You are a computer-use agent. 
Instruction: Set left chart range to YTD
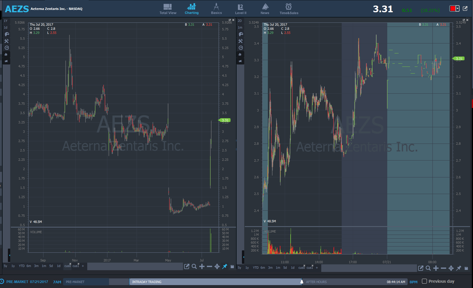click(22, 266)
